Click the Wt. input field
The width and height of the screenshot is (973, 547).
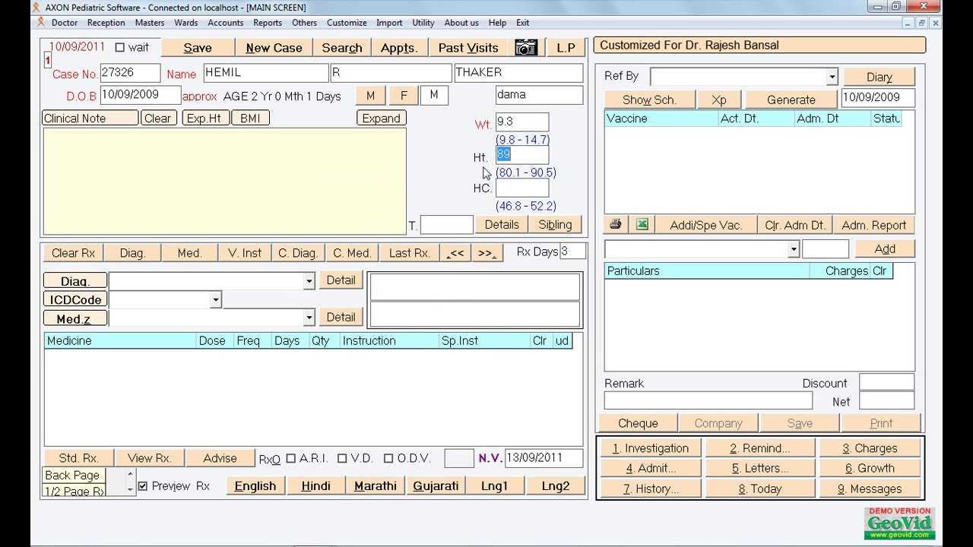coord(522,122)
